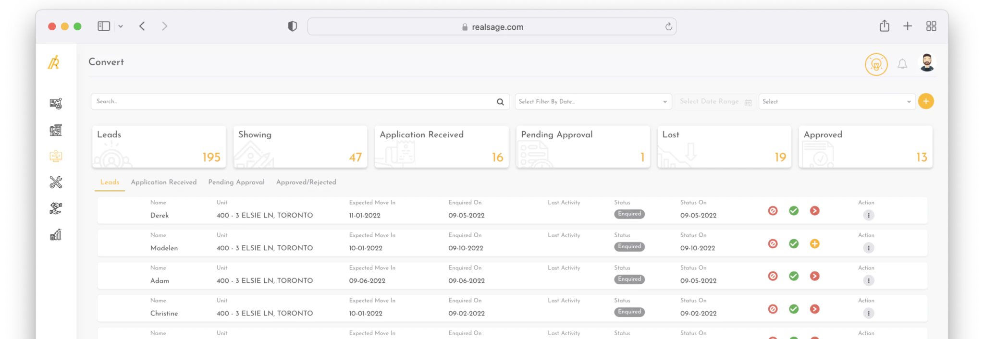Advance Christine's lead with red arrow
This screenshot has height=339, width=984.
tap(815, 309)
